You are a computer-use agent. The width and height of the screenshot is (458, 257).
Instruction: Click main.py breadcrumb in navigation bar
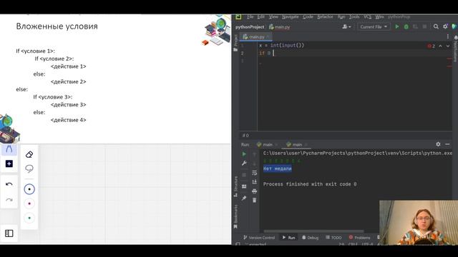tap(280, 27)
